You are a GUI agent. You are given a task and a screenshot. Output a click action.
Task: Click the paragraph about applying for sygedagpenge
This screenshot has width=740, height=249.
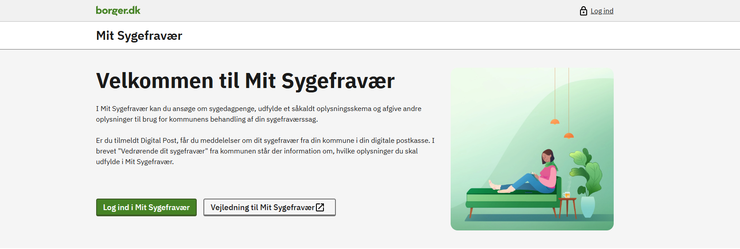258,114
